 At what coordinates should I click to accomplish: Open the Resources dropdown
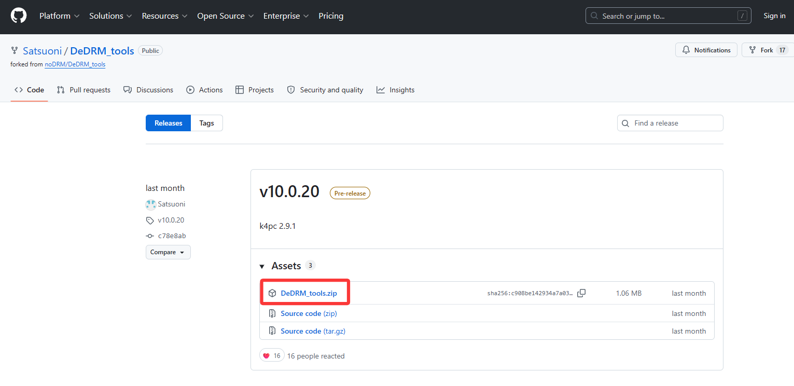coord(164,16)
